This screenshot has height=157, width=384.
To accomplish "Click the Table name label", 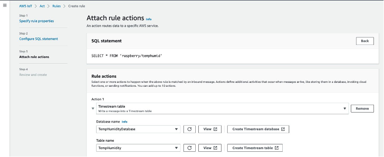I will (x=105, y=140).
